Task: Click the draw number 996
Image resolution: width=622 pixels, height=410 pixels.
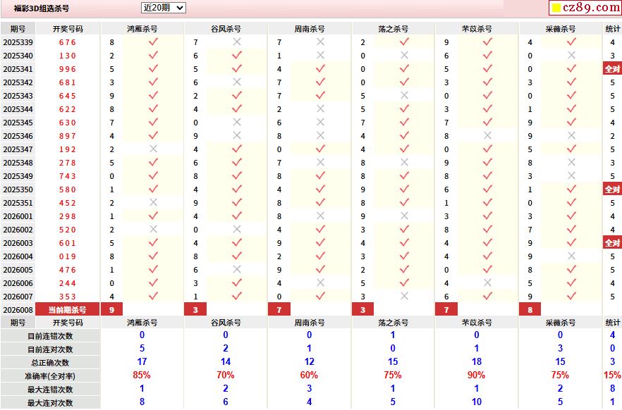Action: tap(68, 69)
